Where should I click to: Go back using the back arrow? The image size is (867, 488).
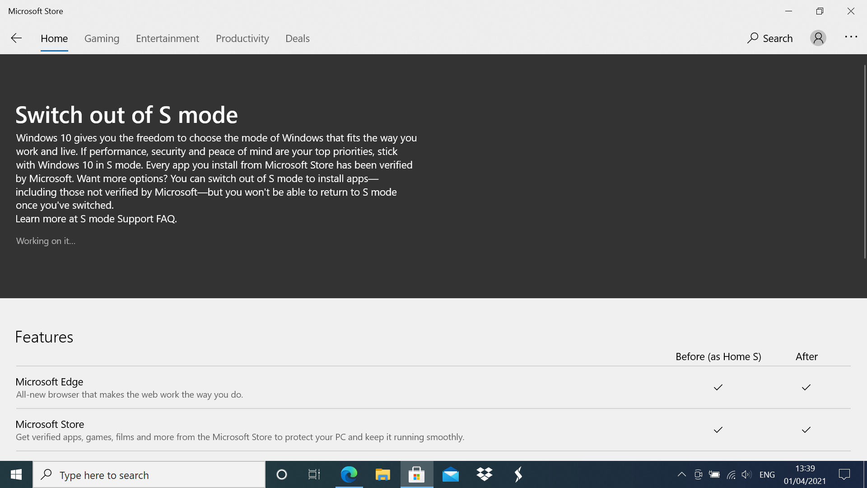(16, 38)
